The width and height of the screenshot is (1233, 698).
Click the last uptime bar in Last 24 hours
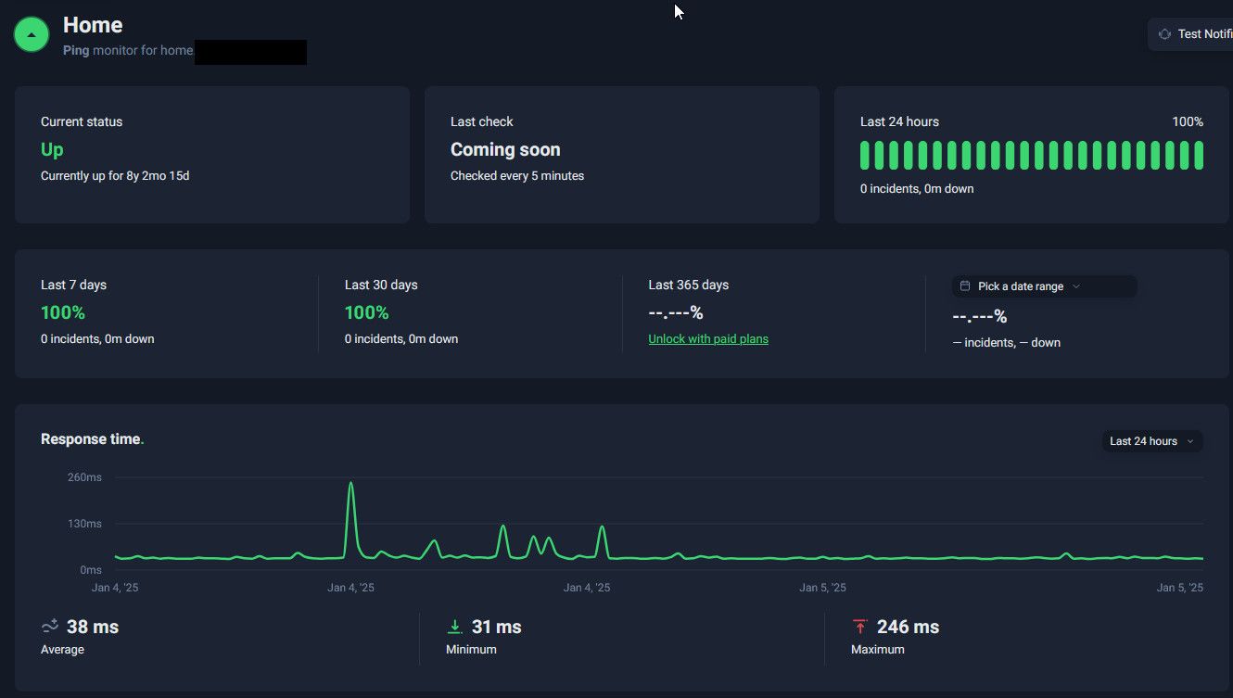point(1199,156)
